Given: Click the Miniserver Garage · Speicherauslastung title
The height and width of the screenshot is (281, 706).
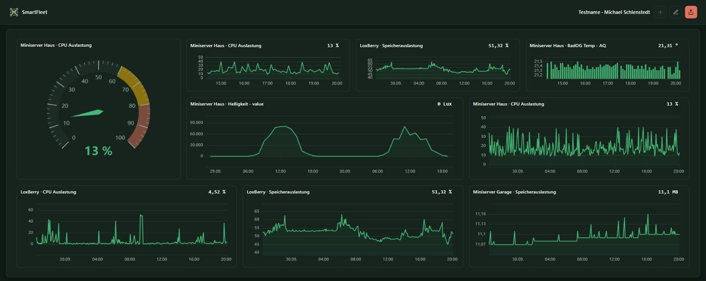Looking at the screenshot, I should pos(515,192).
